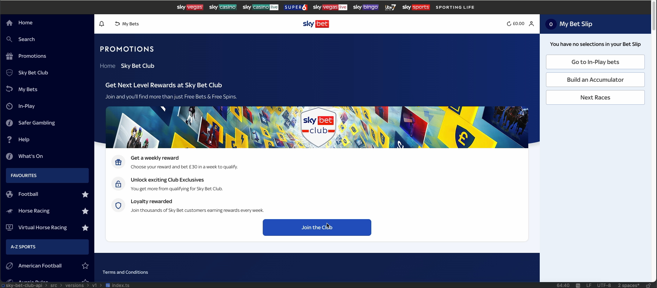This screenshot has width=657, height=288.
Task: Click the bet slip count badge
Action: coord(551,24)
